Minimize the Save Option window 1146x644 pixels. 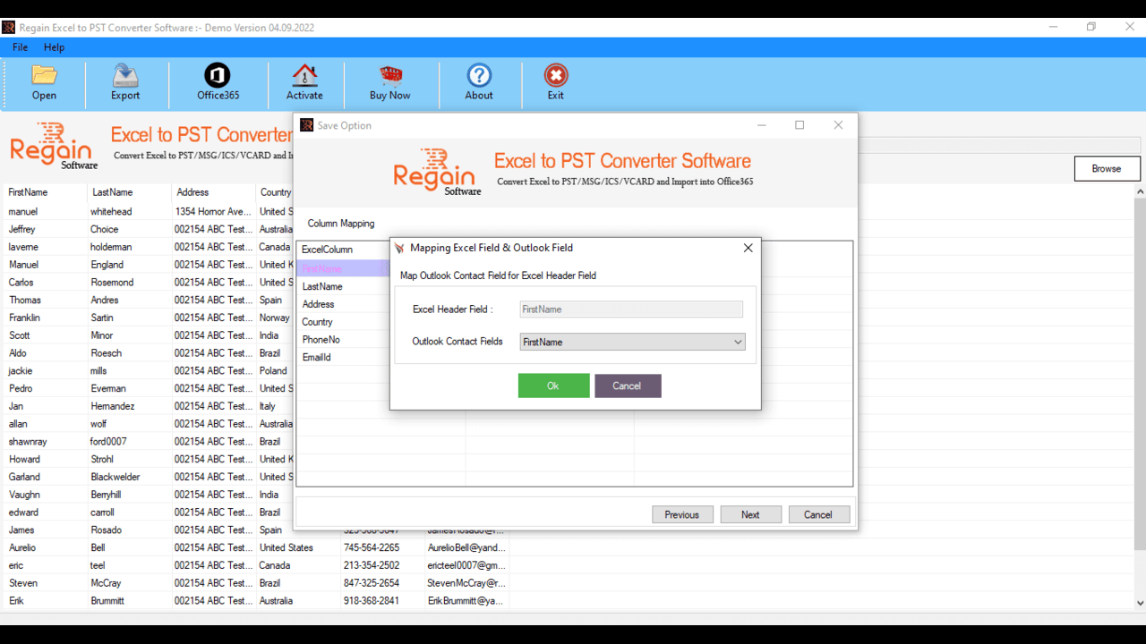point(762,125)
